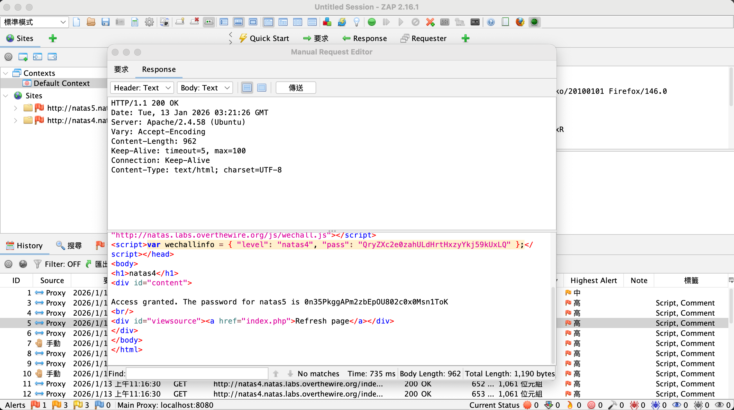The image size is (734, 410).
Task: Open the help question-mark icon
Action: (x=491, y=22)
